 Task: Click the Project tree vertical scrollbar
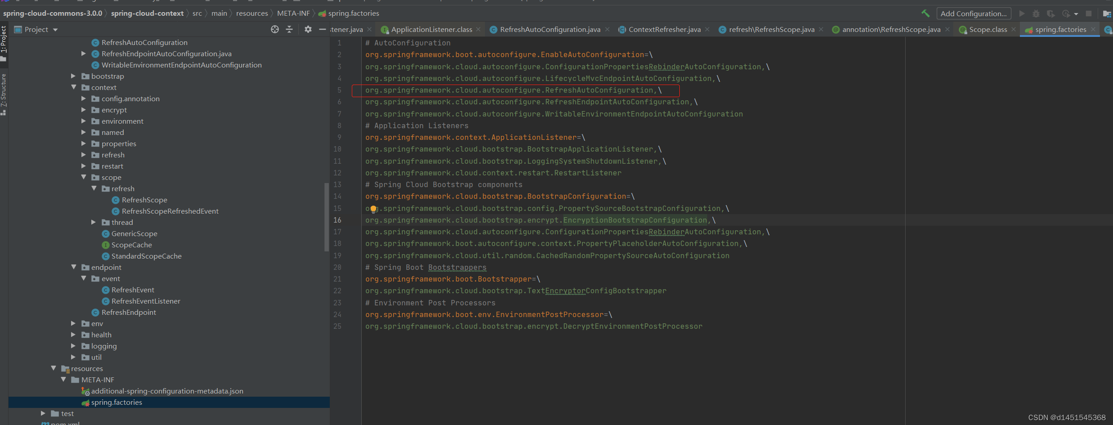click(327, 217)
